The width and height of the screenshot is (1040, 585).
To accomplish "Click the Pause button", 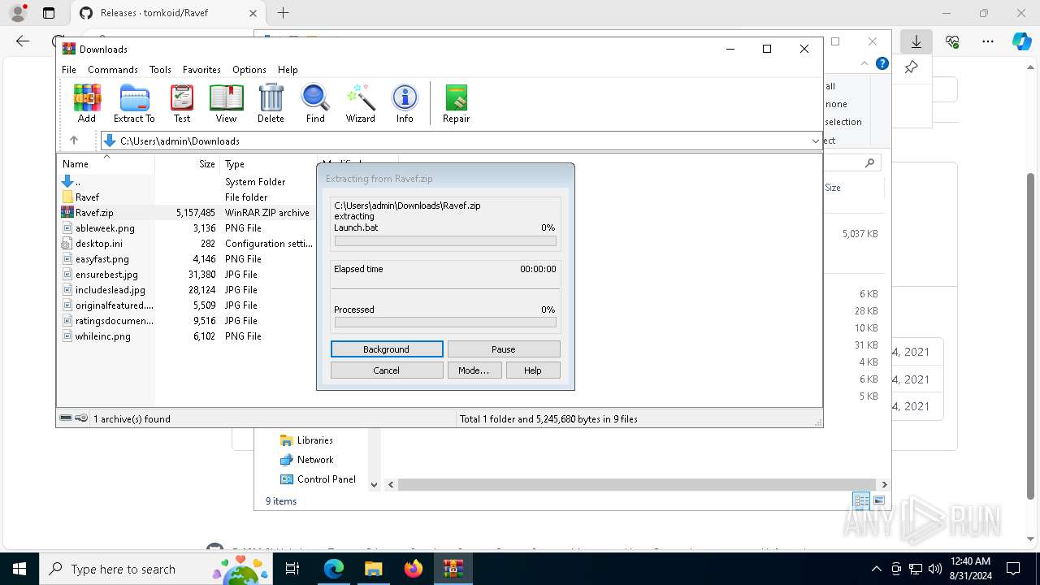I will tap(504, 349).
